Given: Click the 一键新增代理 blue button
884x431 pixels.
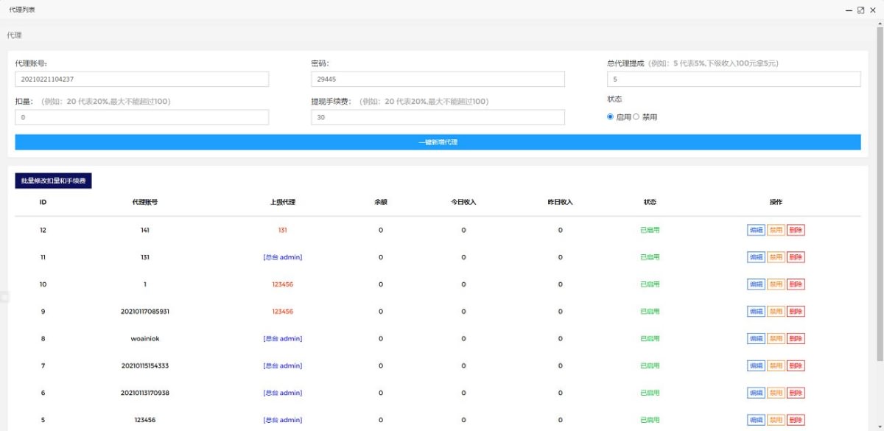Looking at the screenshot, I should pos(438,142).
